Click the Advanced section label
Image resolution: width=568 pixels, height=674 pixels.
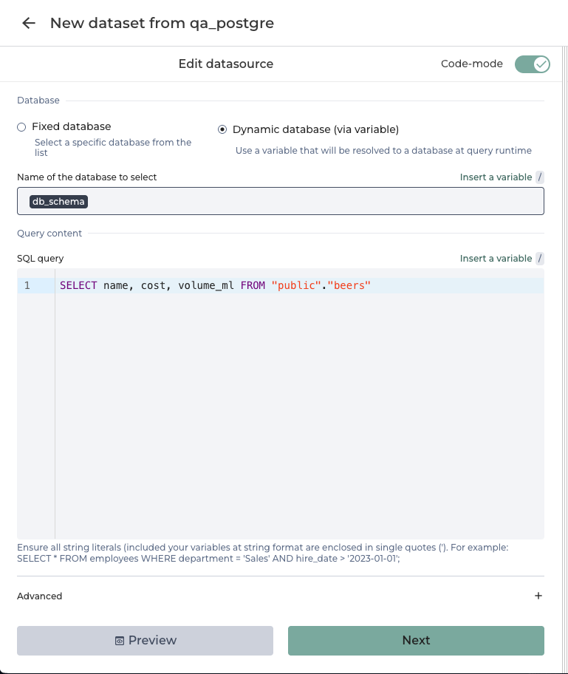(40, 596)
